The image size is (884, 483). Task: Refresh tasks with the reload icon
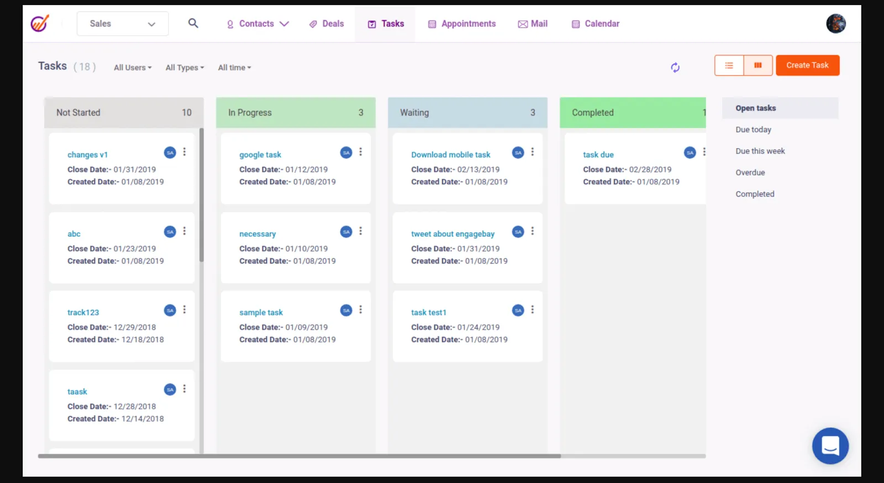(675, 67)
